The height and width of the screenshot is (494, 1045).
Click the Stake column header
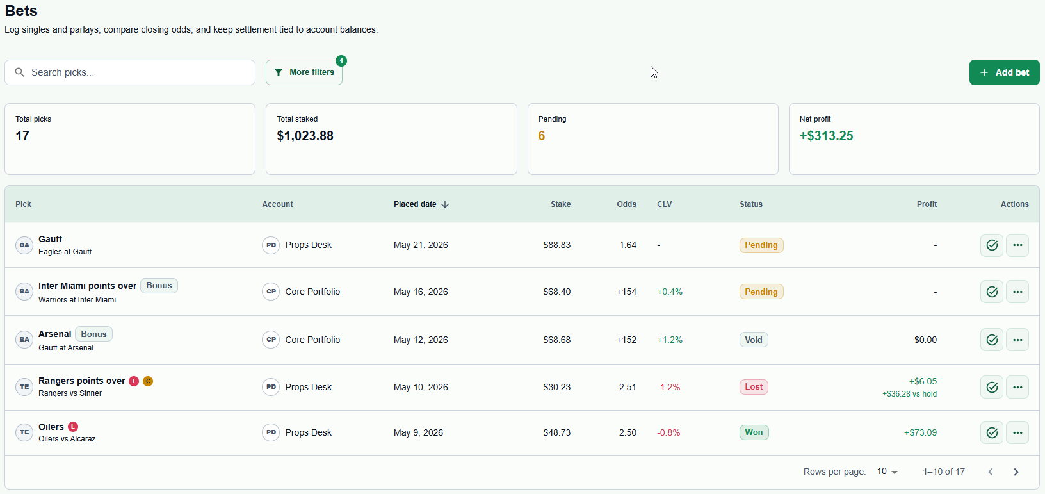[560, 204]
